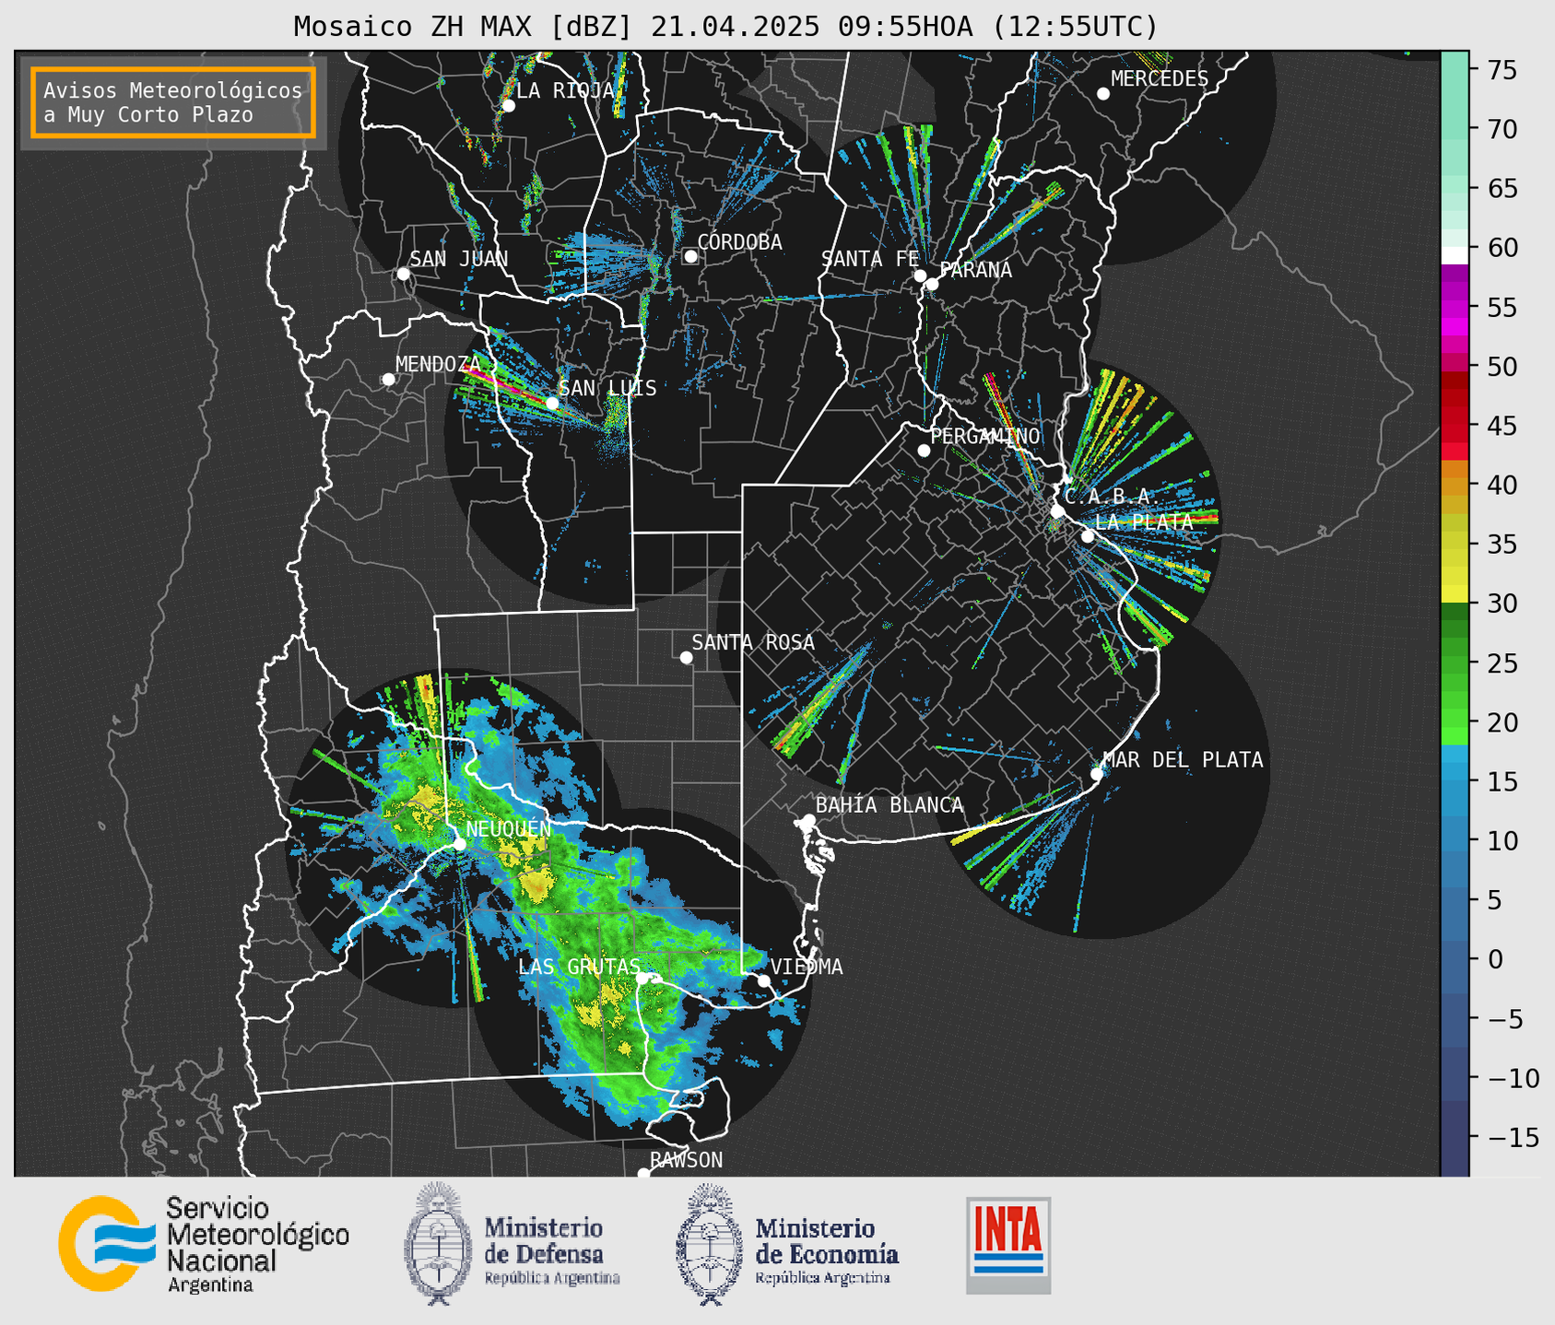1555x1325 pixels.
Task: Pick the white 60 dBZ color band
Action: (x=1455, y=255)
